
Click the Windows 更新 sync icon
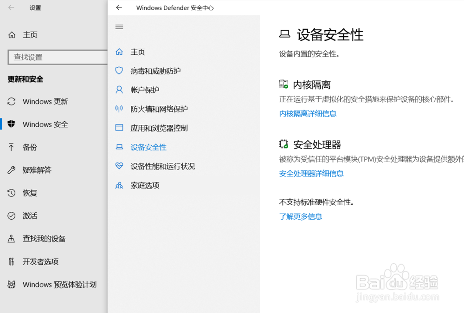tap(12, 102)
